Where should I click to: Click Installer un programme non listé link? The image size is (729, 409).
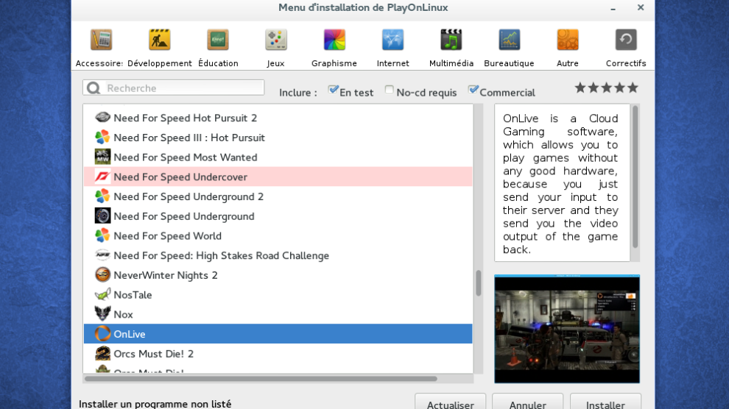tap(155, 404)
